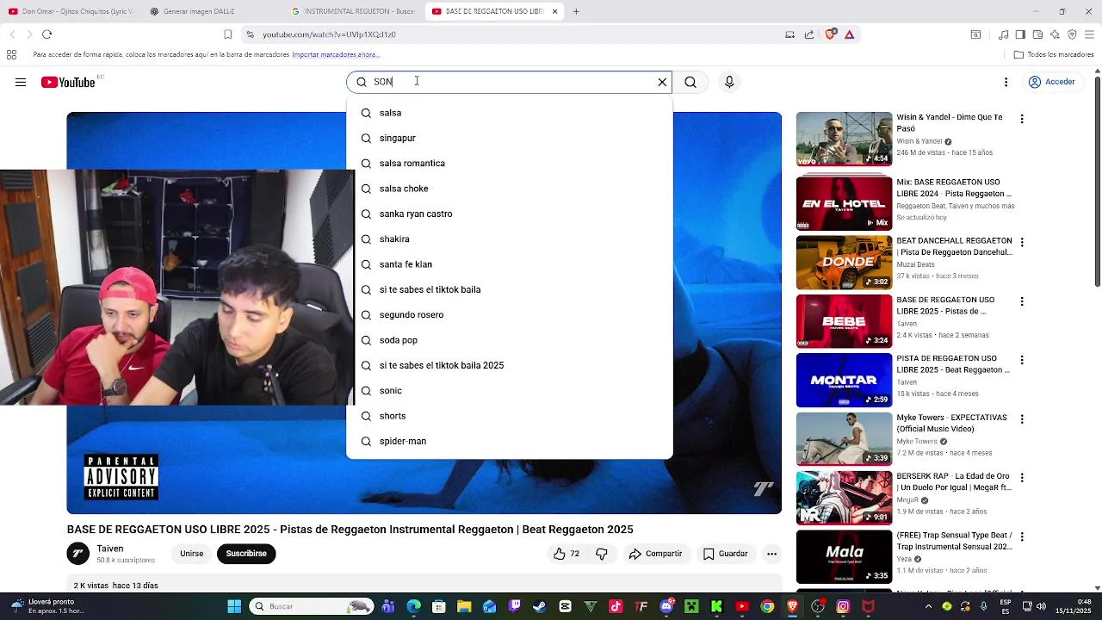The height and width of the screenshot is (620, 1102).
Task: Open Myke Towers EXPECTATIVAS video title
Action: tap(951, 423)
